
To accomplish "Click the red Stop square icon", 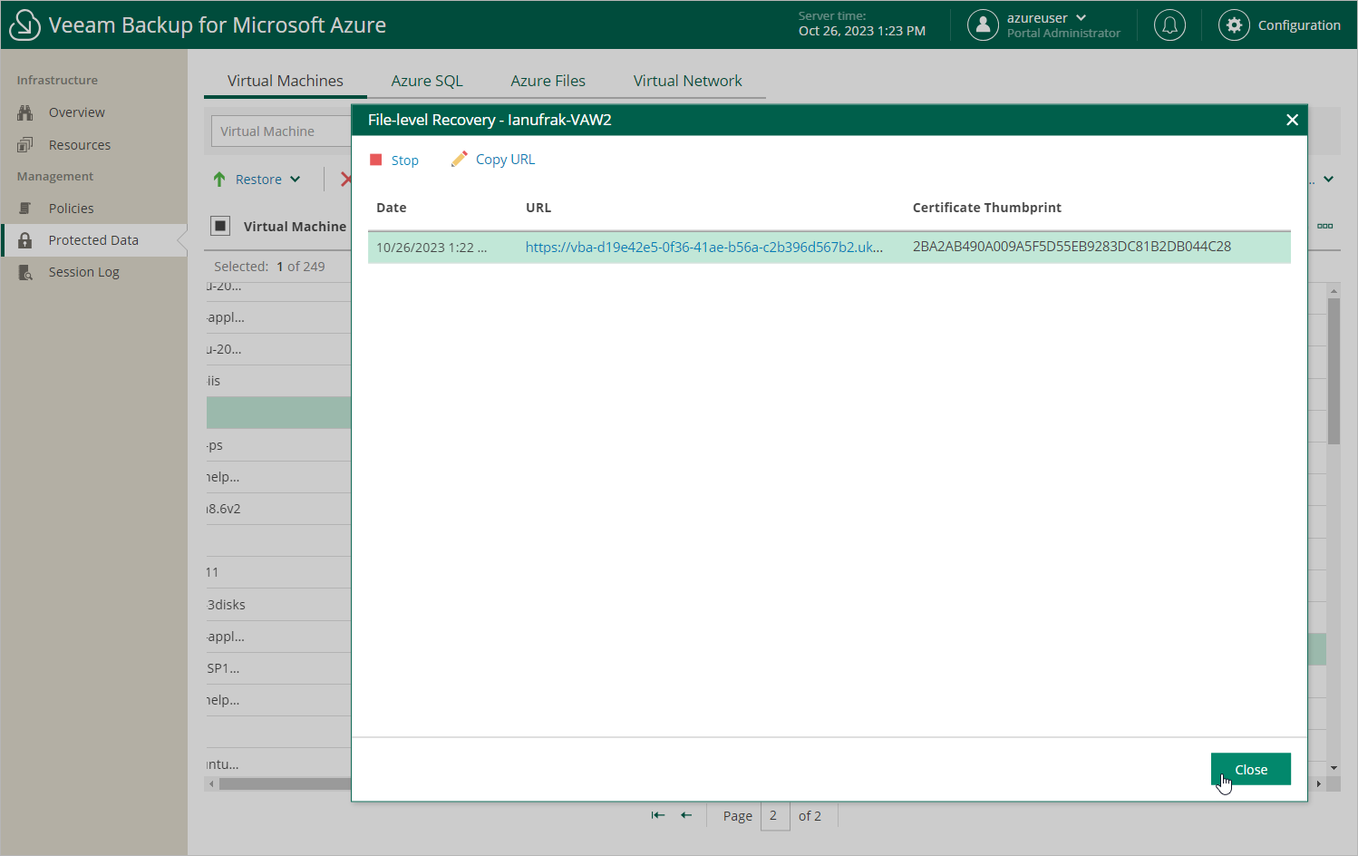I will [376, 160].
